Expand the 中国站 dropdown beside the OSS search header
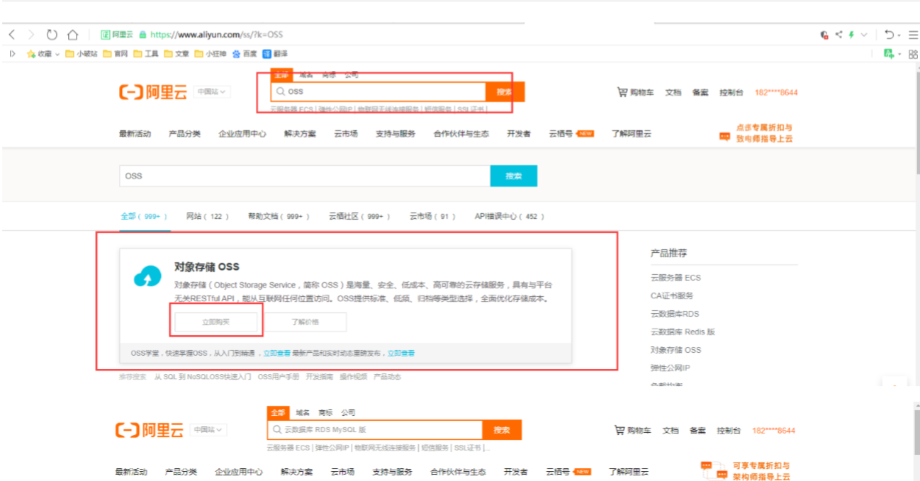The image size is (920, 481). point(213,91)
